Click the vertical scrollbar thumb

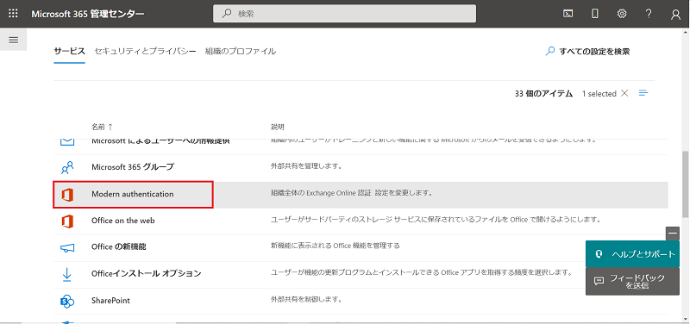click(686, 184)
